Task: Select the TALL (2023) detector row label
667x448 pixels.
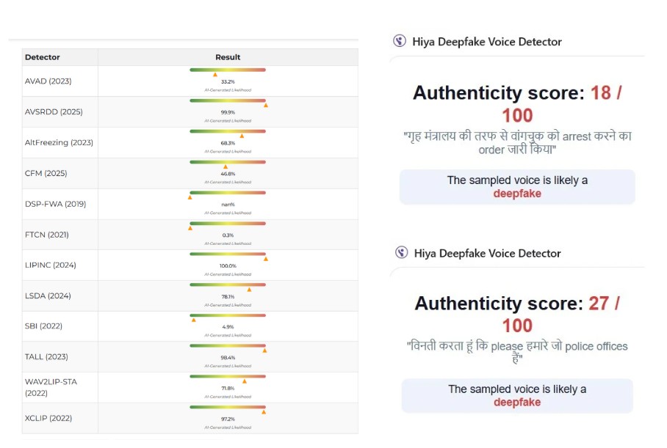Action: [46, 357]
